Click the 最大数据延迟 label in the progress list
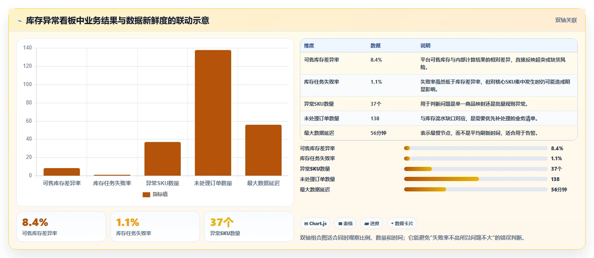The width and height of the screenshot is (594, 258). coord(315,190)
